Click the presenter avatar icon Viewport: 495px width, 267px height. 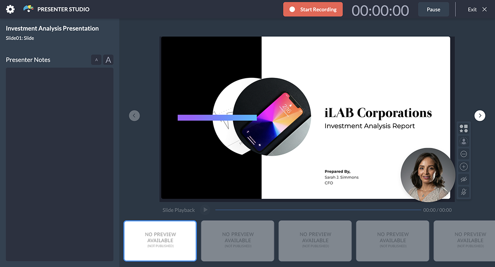click(x=463, y=141)
